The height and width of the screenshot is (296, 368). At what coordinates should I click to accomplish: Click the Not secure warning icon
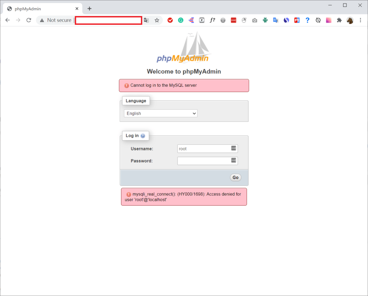42,20
